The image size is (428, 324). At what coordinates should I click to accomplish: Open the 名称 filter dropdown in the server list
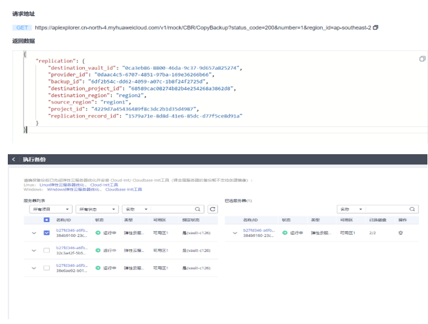pos(136,209)
